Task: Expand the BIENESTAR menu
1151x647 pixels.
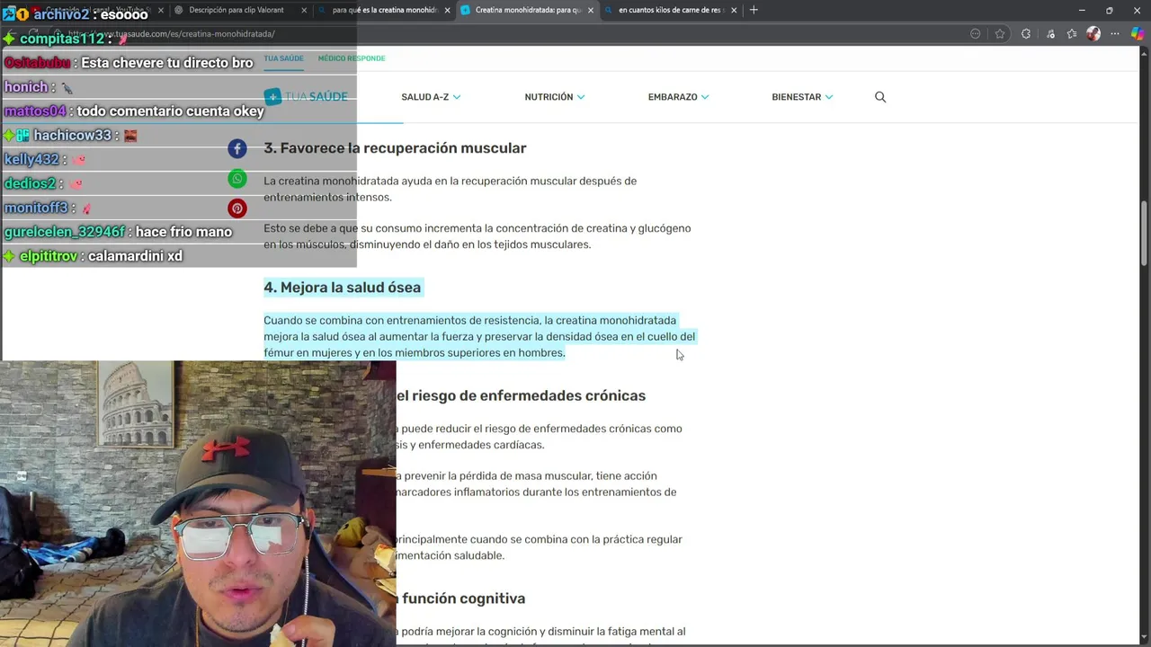Action: 802,97
